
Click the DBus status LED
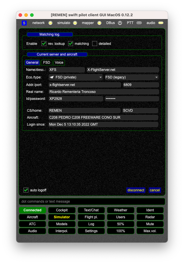tap(120, 23)
